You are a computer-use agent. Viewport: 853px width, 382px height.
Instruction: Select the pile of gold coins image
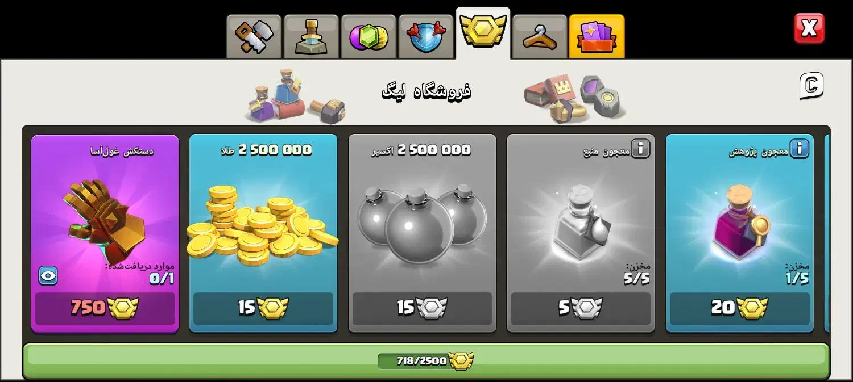pyautogui.click(x=262, y=225)
